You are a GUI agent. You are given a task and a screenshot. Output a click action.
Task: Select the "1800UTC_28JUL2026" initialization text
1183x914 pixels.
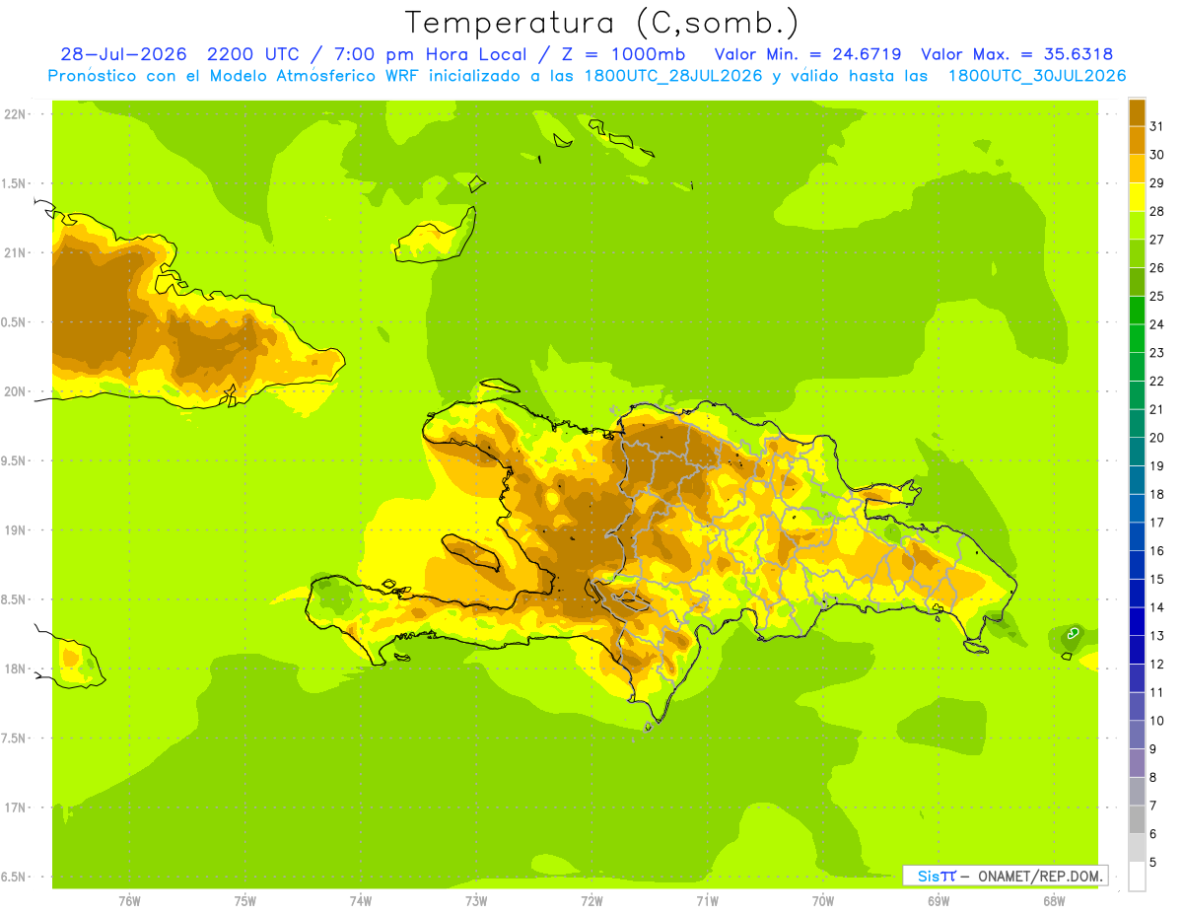tap(669, 76)
